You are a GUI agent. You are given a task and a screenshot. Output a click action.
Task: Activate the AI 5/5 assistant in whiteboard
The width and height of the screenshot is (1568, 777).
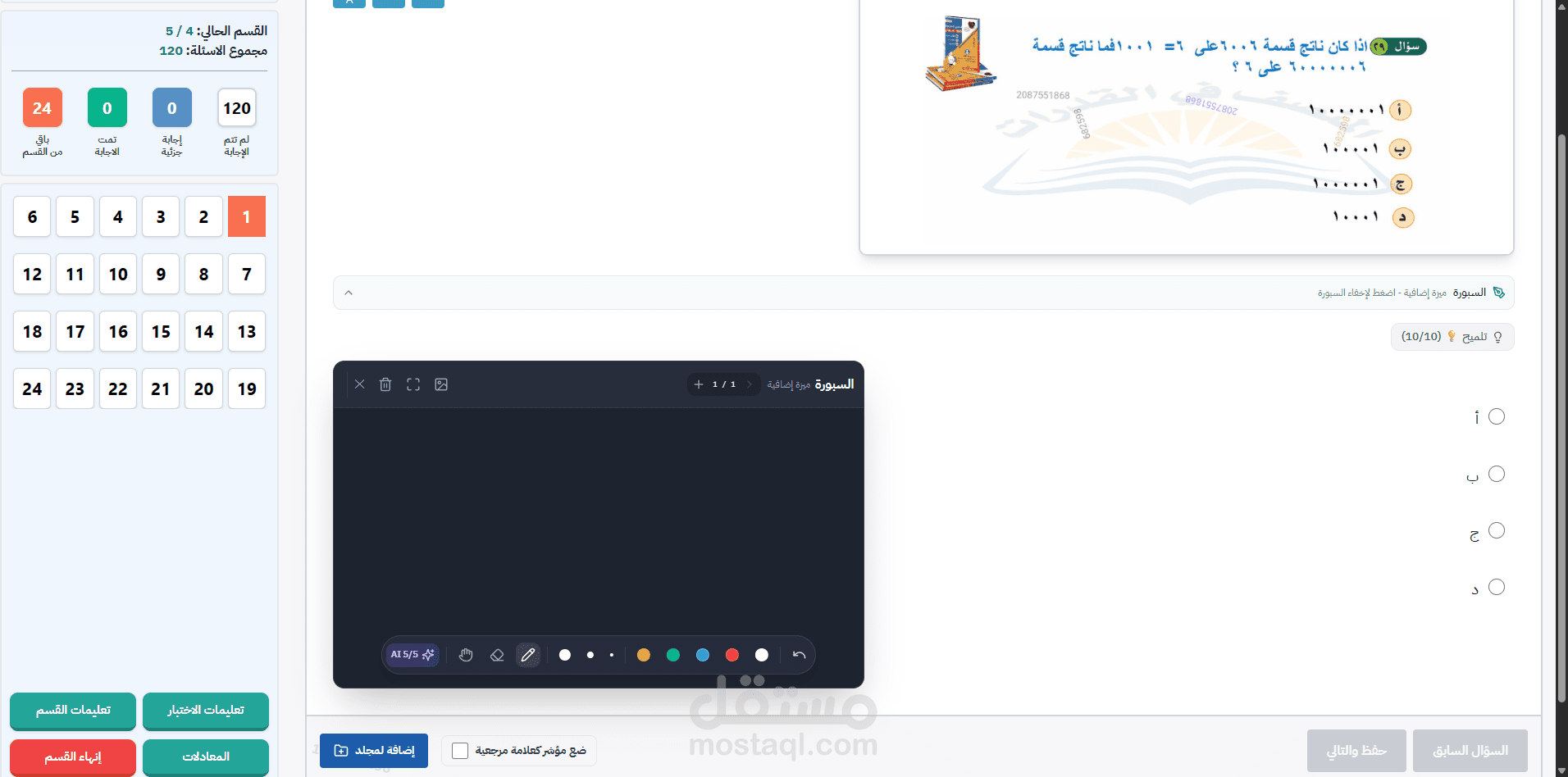click(x=413, y=655)
